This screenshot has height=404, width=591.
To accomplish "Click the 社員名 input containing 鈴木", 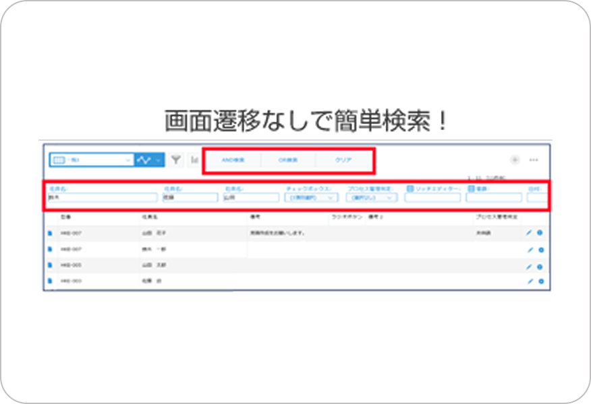I will 101,198.
